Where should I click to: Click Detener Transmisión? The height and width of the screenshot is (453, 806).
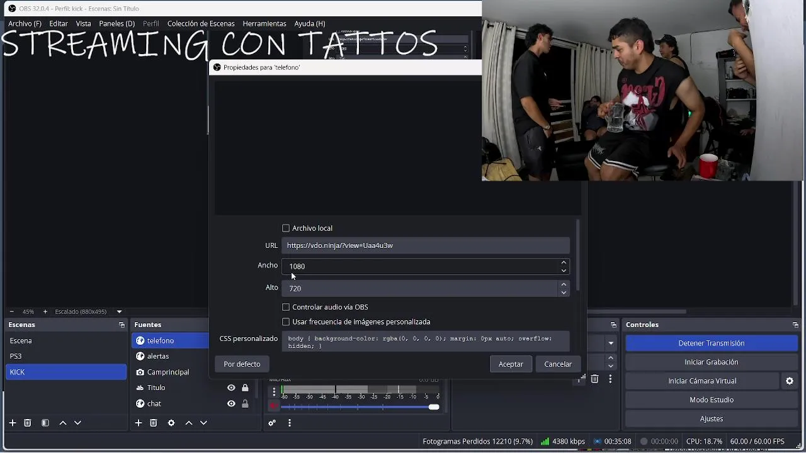(x=712, y=343)
